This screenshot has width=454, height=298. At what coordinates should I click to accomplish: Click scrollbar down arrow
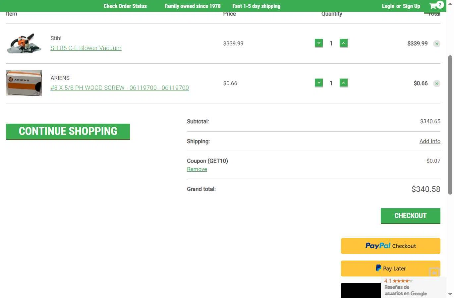(x=450, y=294)
